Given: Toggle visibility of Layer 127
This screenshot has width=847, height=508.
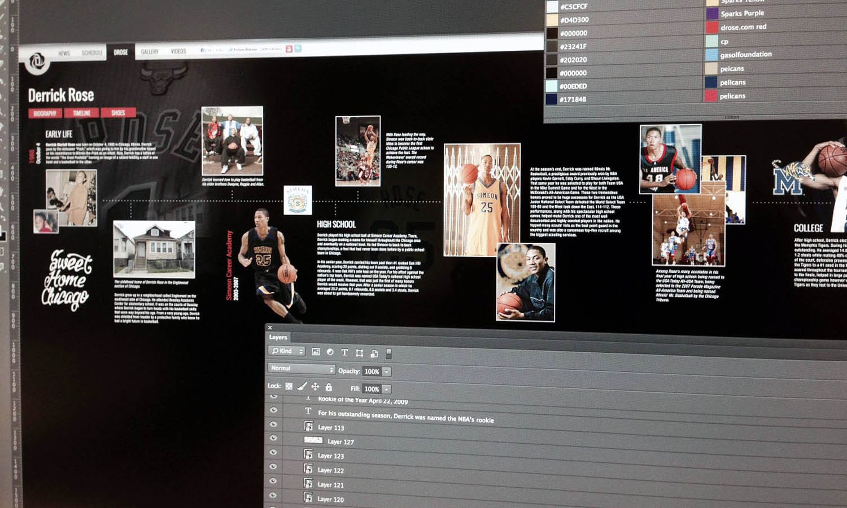Looking at the screenshot, I should pyautogui.click(x=274, y=439).
